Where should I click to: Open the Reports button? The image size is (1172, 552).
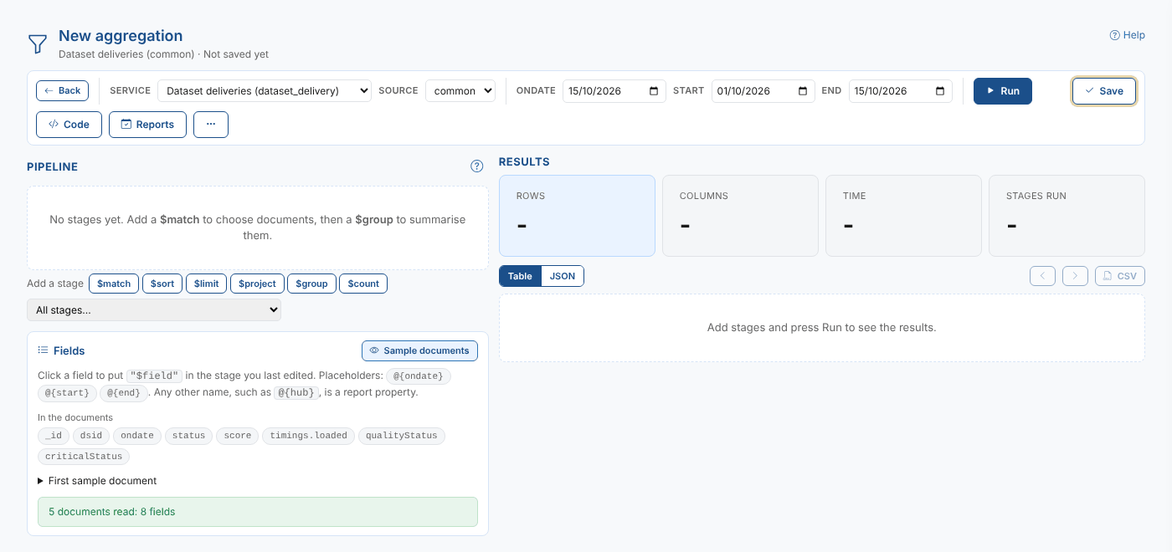coord(147,124)
